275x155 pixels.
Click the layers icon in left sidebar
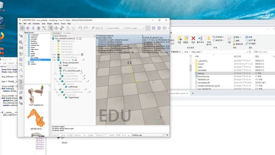click(x=21, y=93)
